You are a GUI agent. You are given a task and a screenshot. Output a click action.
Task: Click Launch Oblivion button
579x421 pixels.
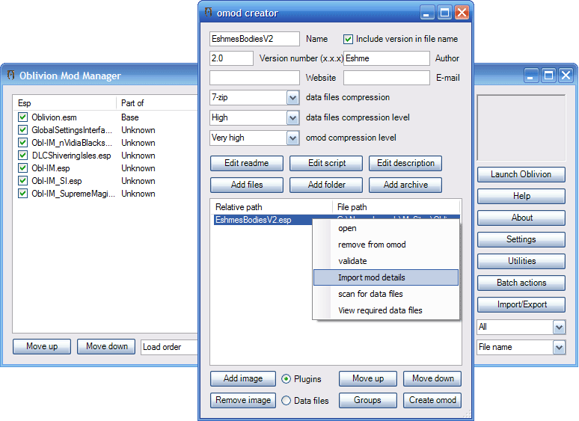click(521, 174)
